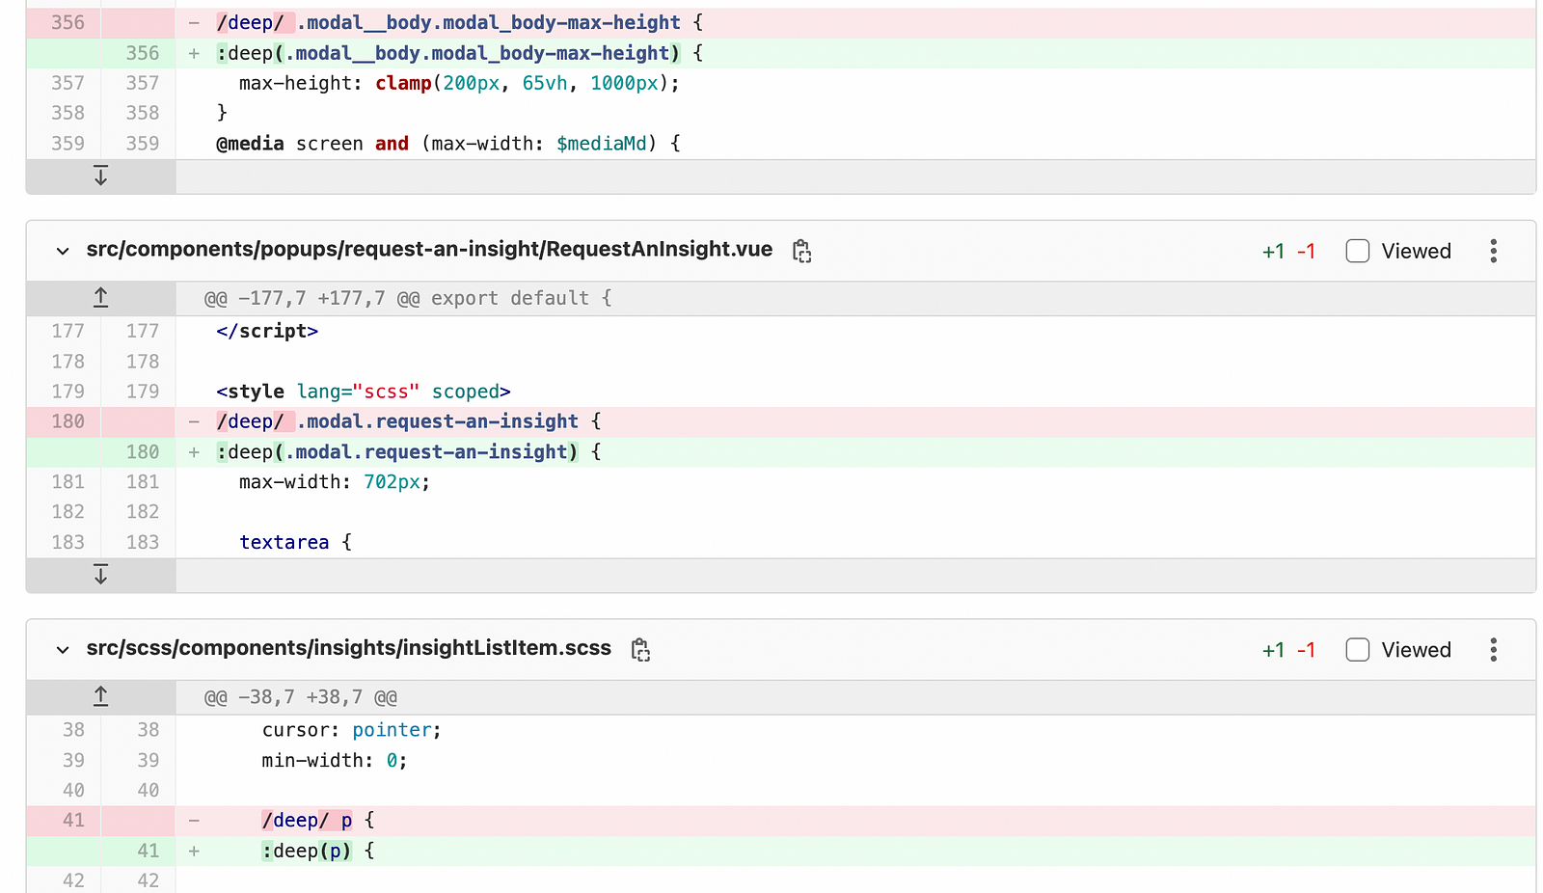This screenshot has height=893, width=1543.
Task: Collapse the insightListItem.scss file diff
Action: pyautogui.click(x=63, y=650)
